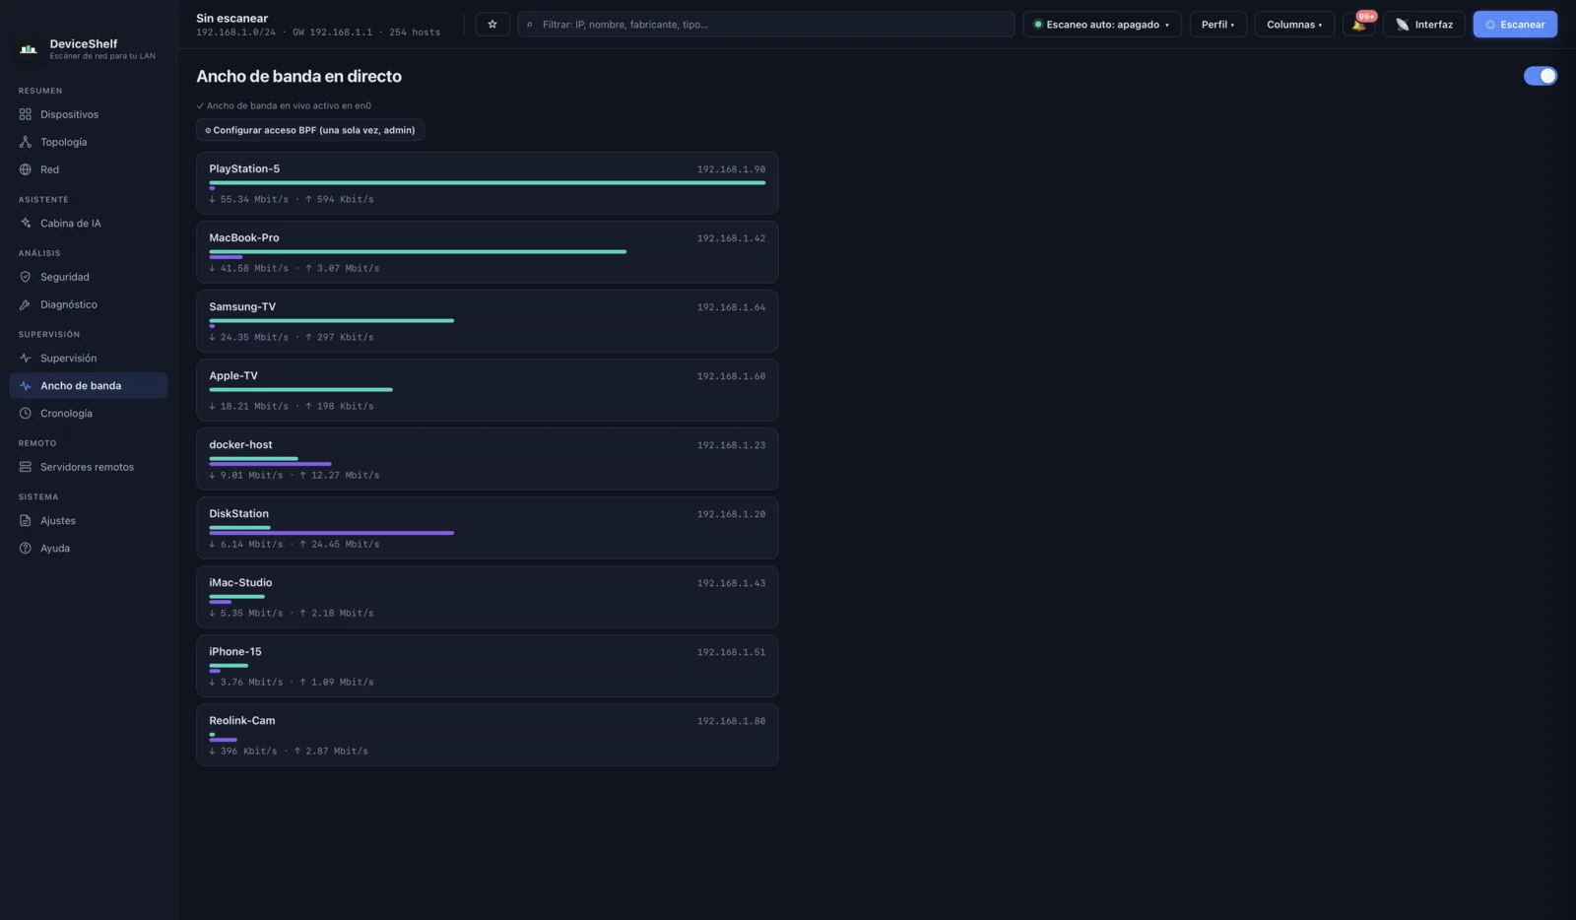Click DiskStation purple upload bandwidth bar
The height and width of the screenshot is (920, 1576).
coord(332,533)
